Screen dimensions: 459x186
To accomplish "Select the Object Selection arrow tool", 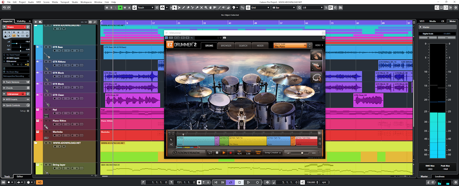I will (175, 7).
